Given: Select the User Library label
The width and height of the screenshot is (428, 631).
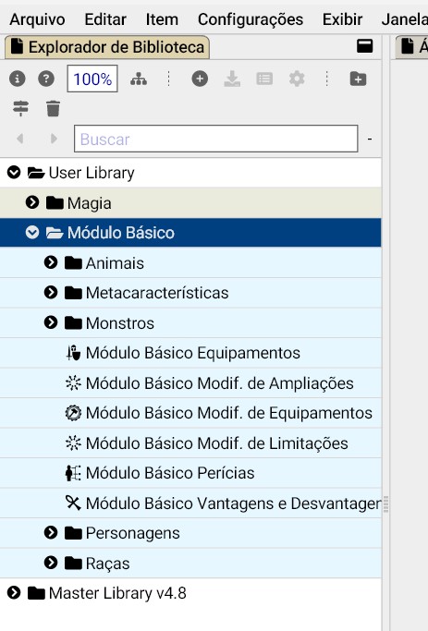Looking at the screenshot, I should coord(92,173).
